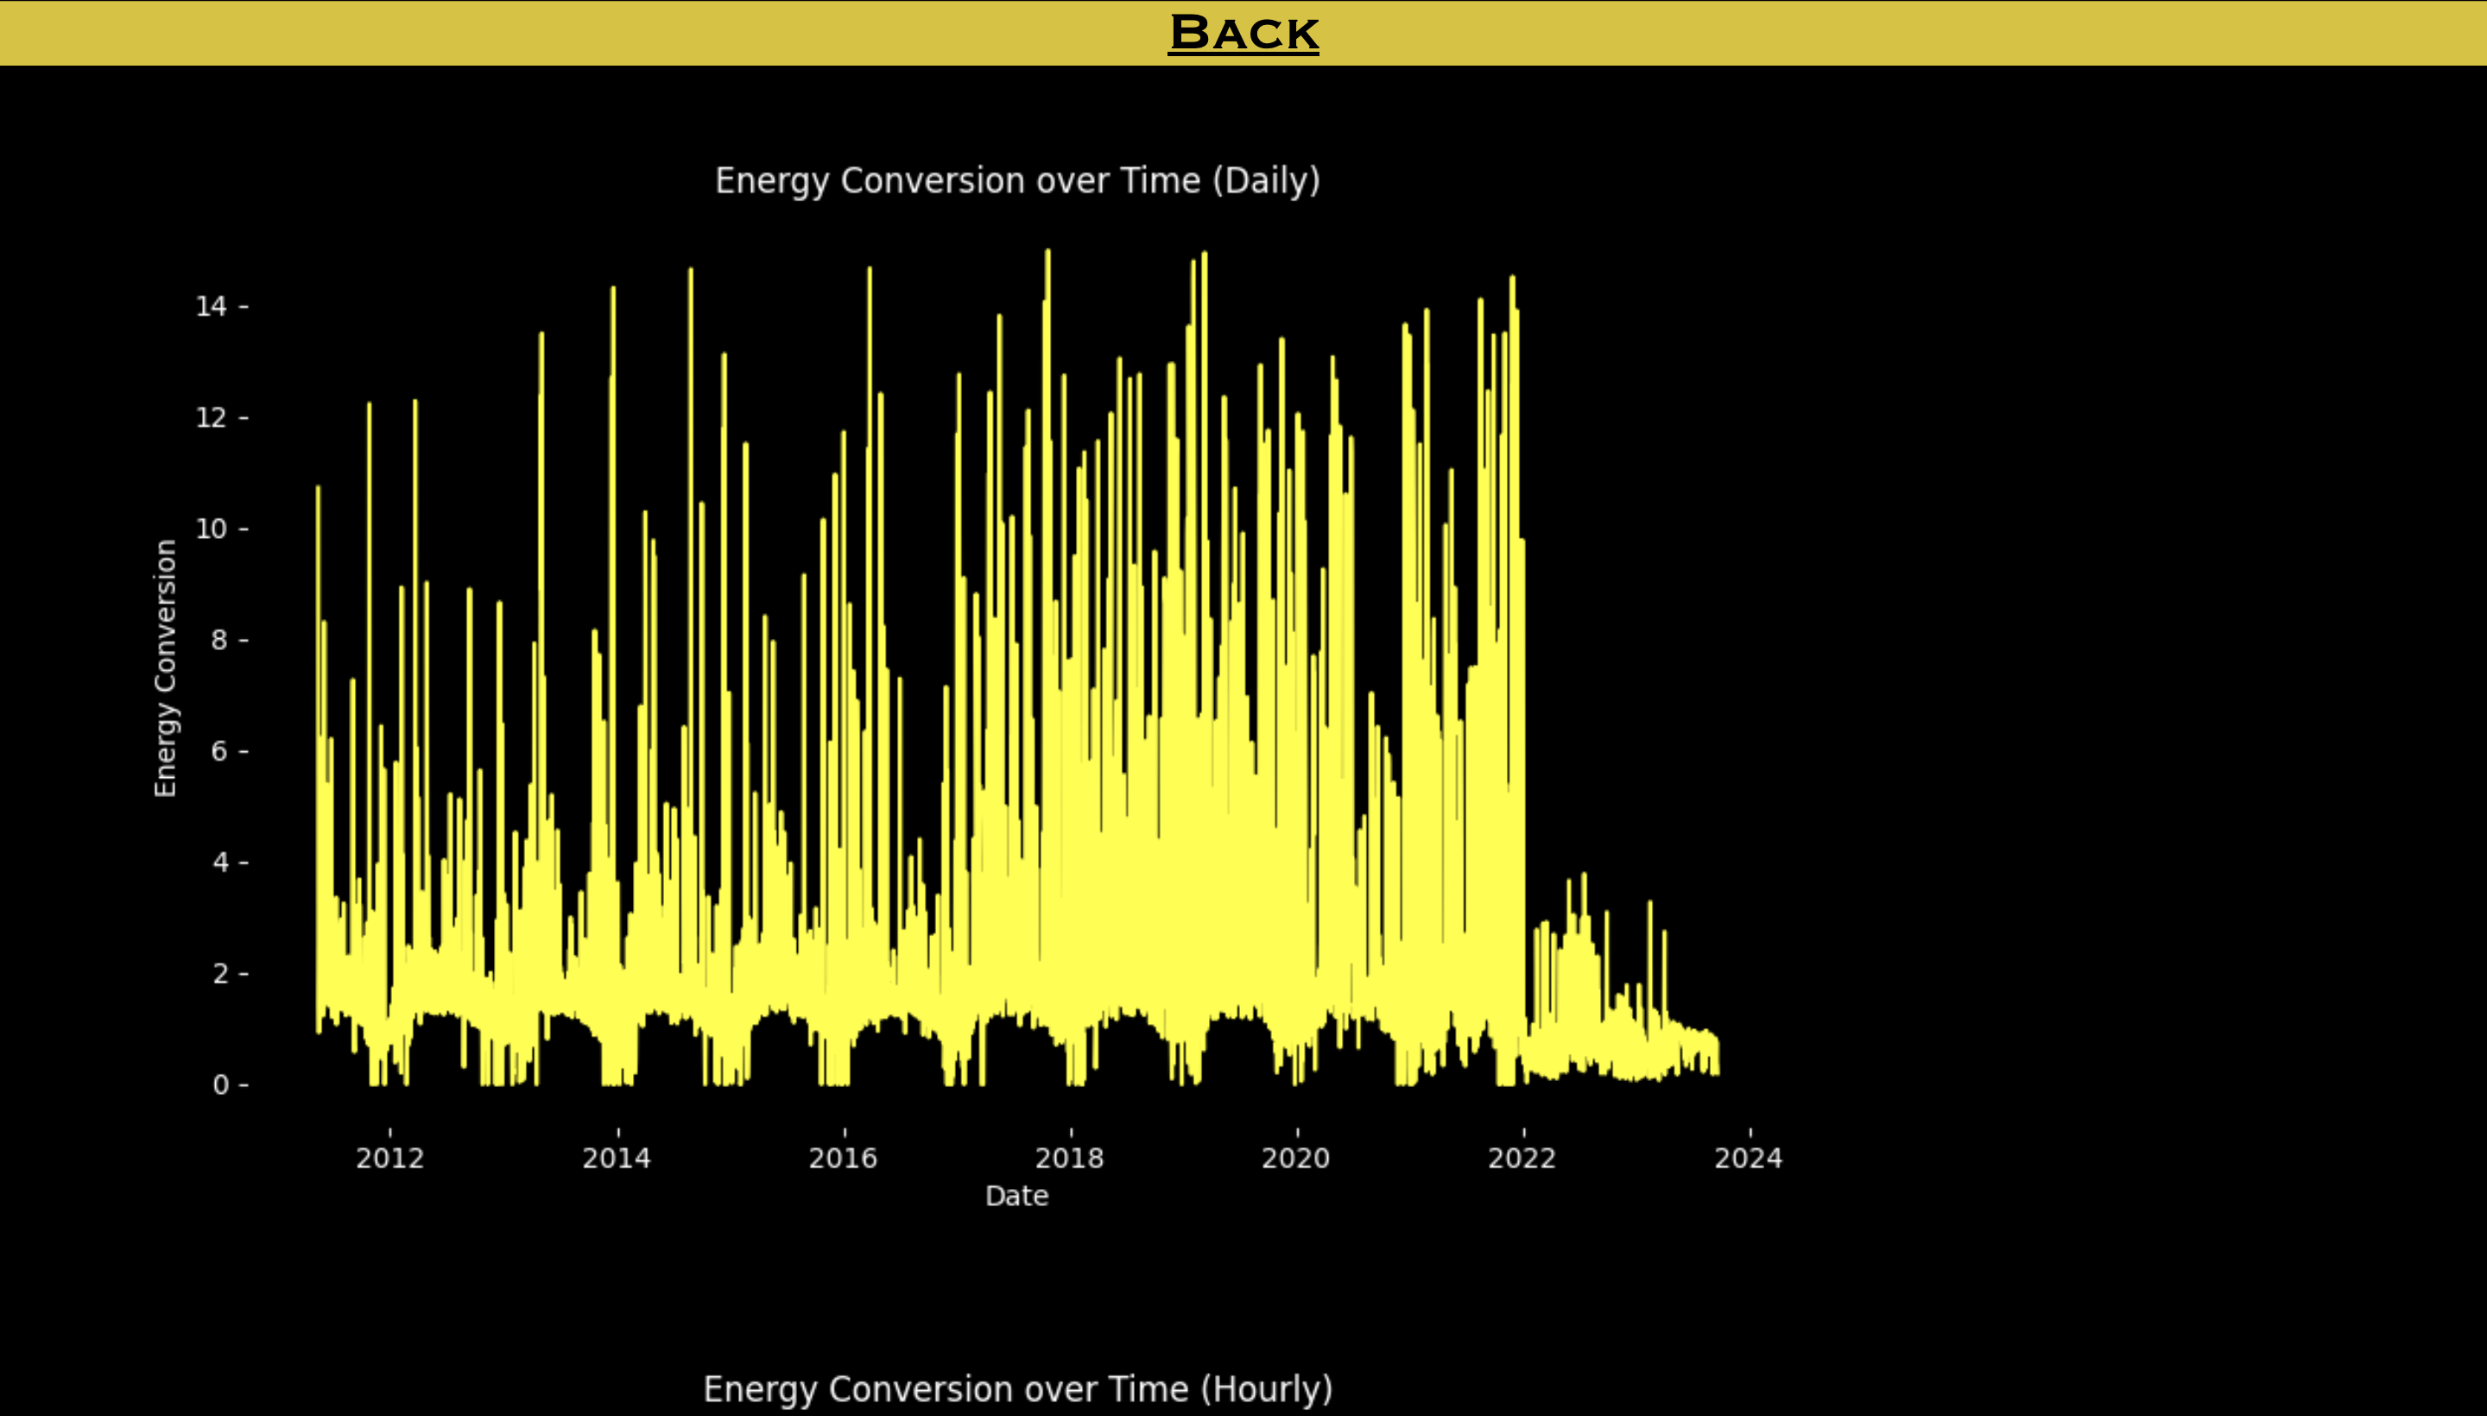
Task: Click the 2022 x-axis tick label
Action: tap(1522, 1159)
